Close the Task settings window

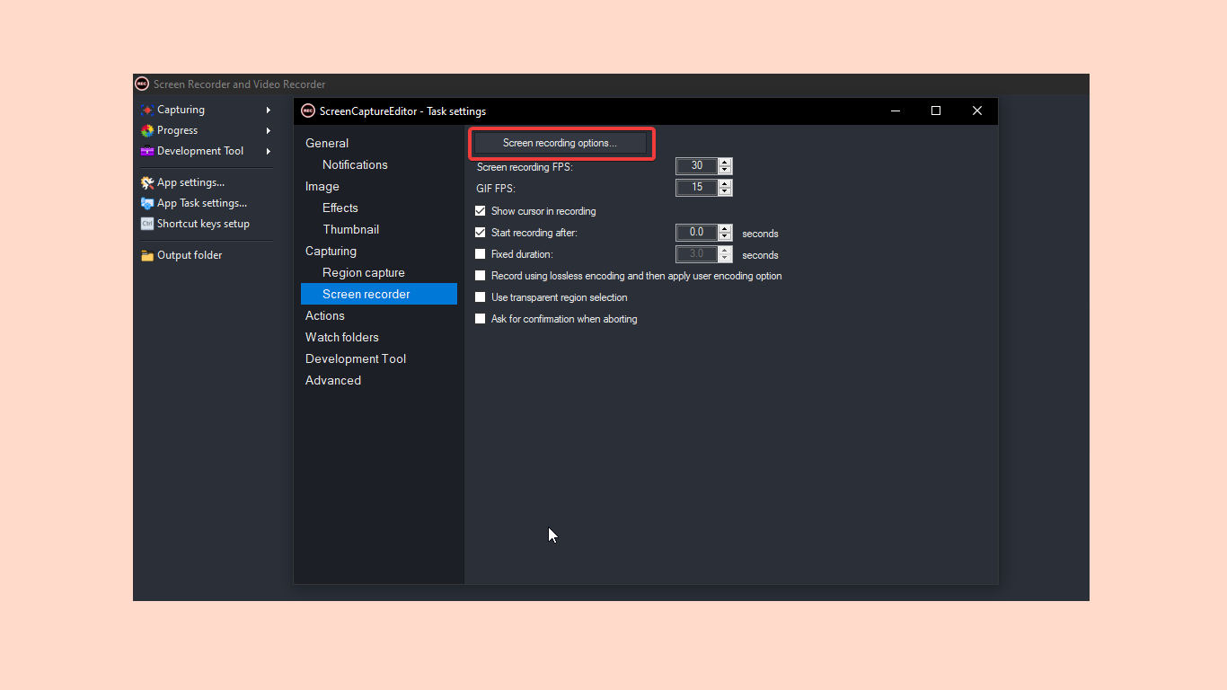tap(977, 111)
